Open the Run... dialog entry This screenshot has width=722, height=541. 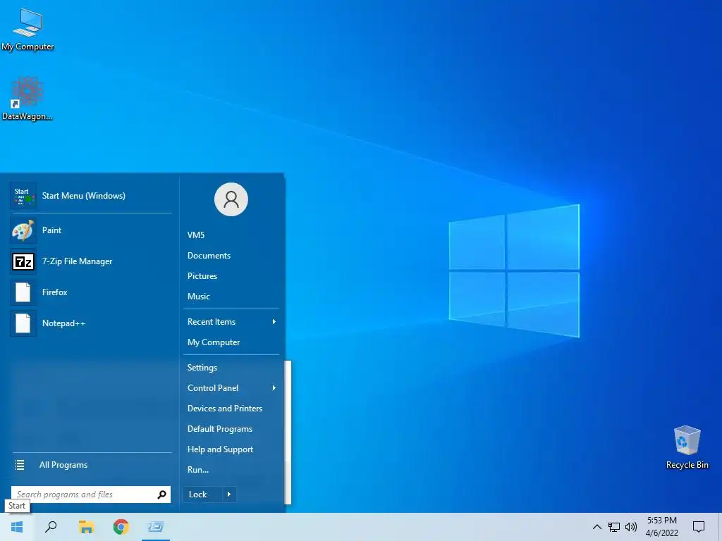198,470
